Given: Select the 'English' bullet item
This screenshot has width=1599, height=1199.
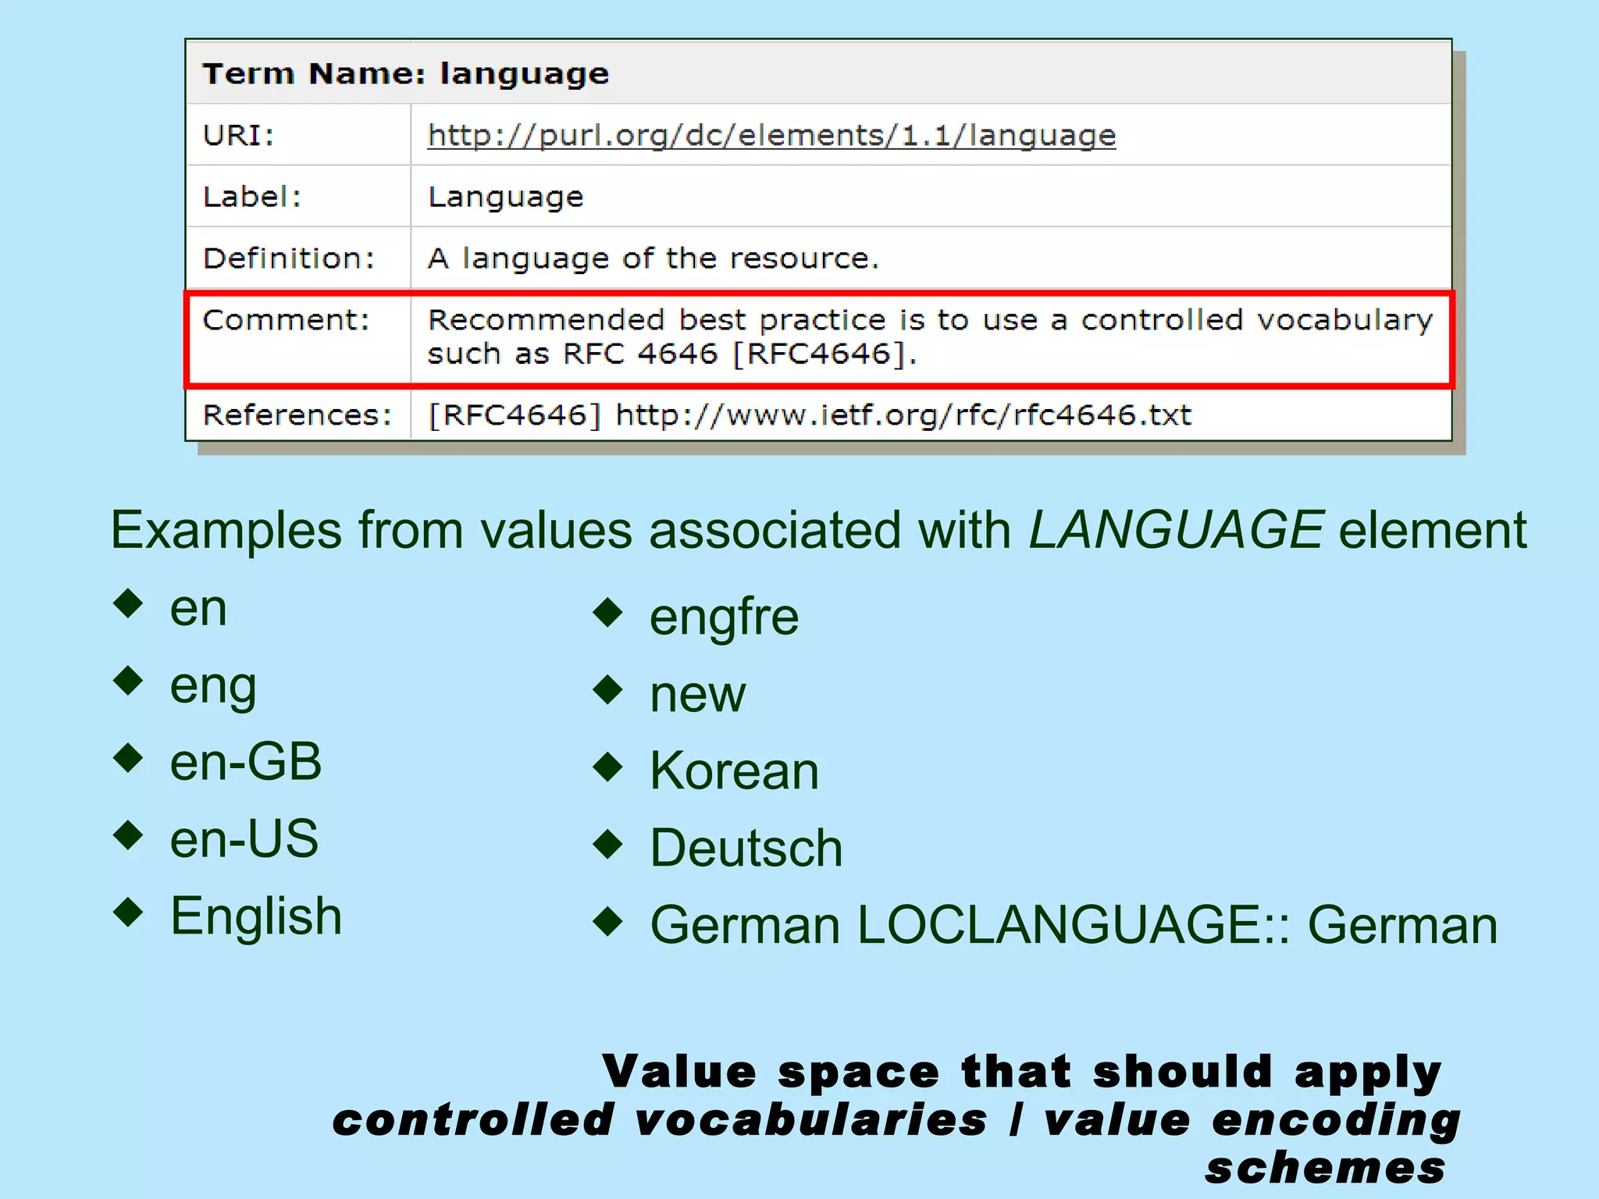Looking at the screenshot, I should tap(256, 916).
